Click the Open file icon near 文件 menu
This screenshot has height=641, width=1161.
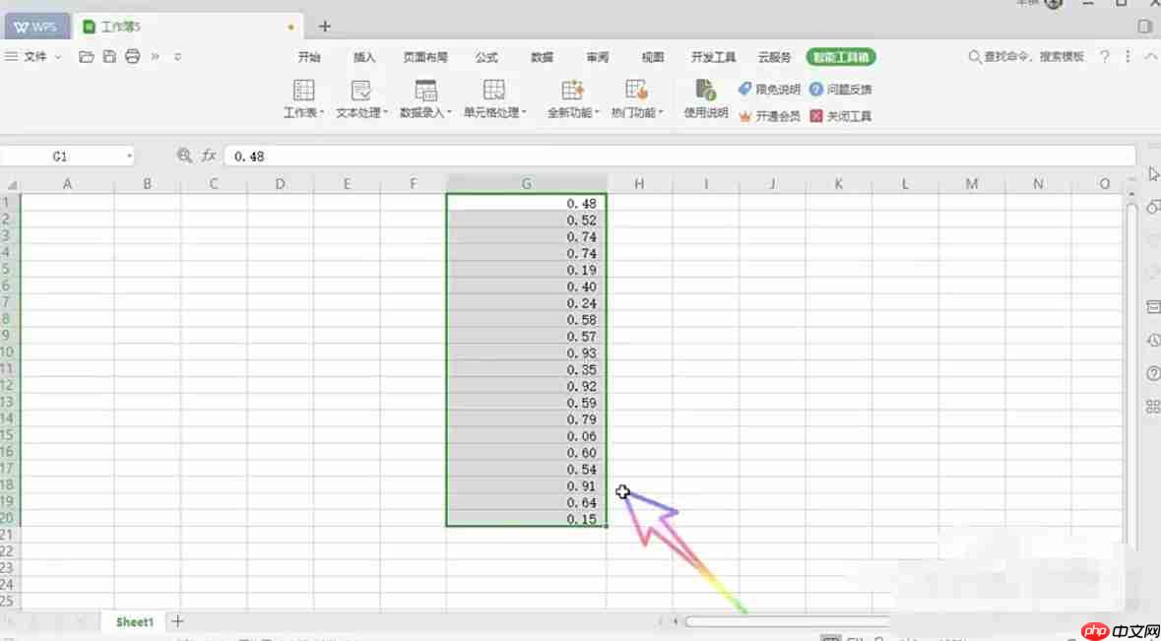(86, 56)
